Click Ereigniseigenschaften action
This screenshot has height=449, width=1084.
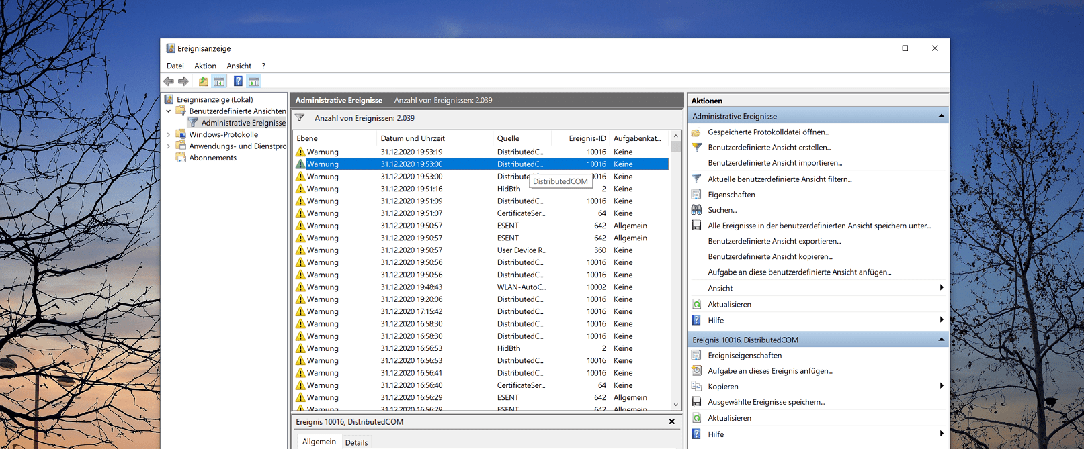click(745, 356)
